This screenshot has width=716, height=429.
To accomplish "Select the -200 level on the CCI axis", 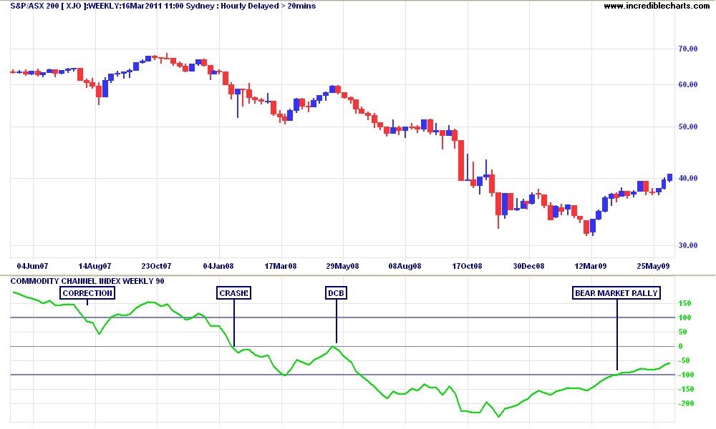I will pos(686,403).
